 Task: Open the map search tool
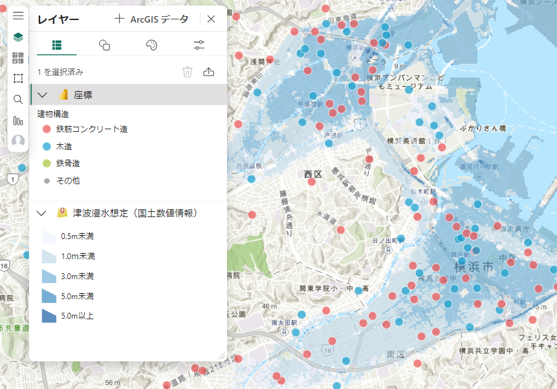[17, 100]
